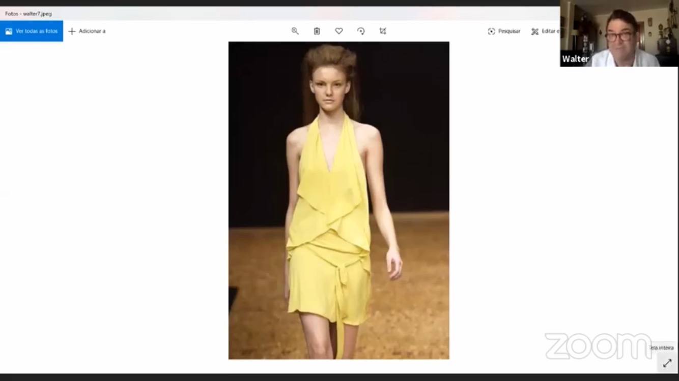Click the picture icon in blue button
This screenshot has width=679, height=381.
[x=9, y=31]
